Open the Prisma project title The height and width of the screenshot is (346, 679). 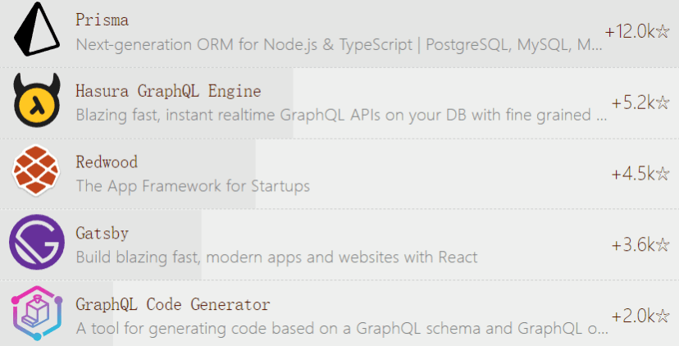point(103,20)
